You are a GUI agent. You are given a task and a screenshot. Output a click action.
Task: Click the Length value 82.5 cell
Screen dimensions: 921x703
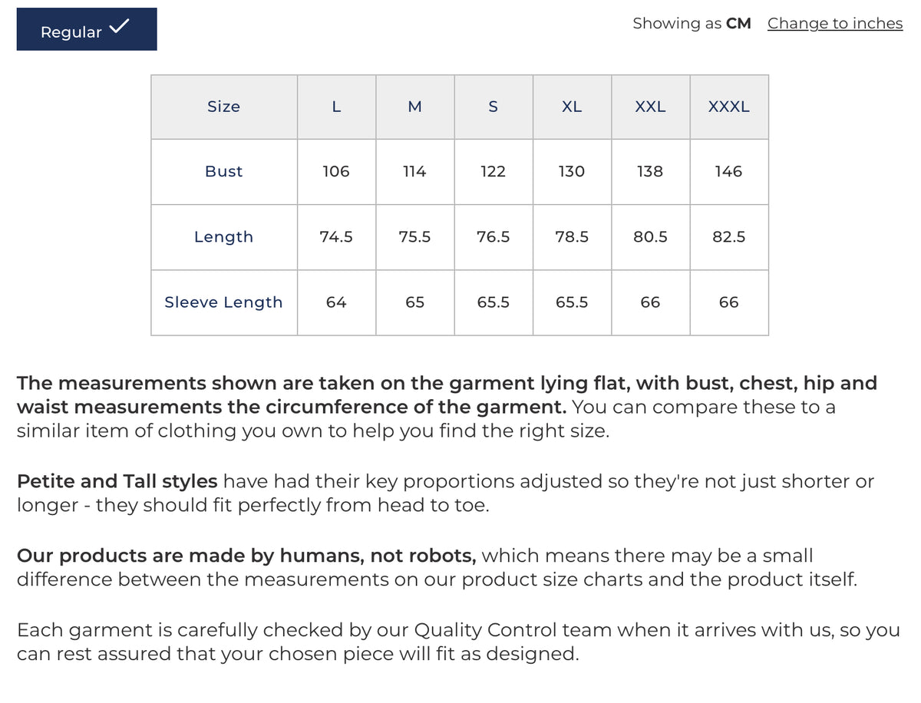(x=729, y=237)
